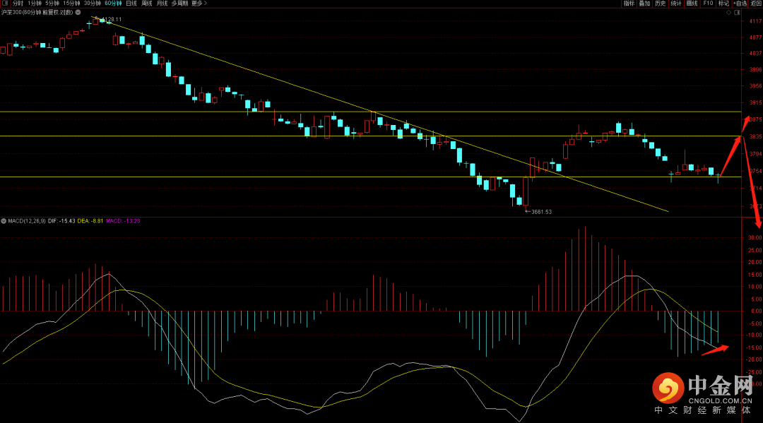Expand the MACD(12,26,9) indicator dropdown

[4, 221]
